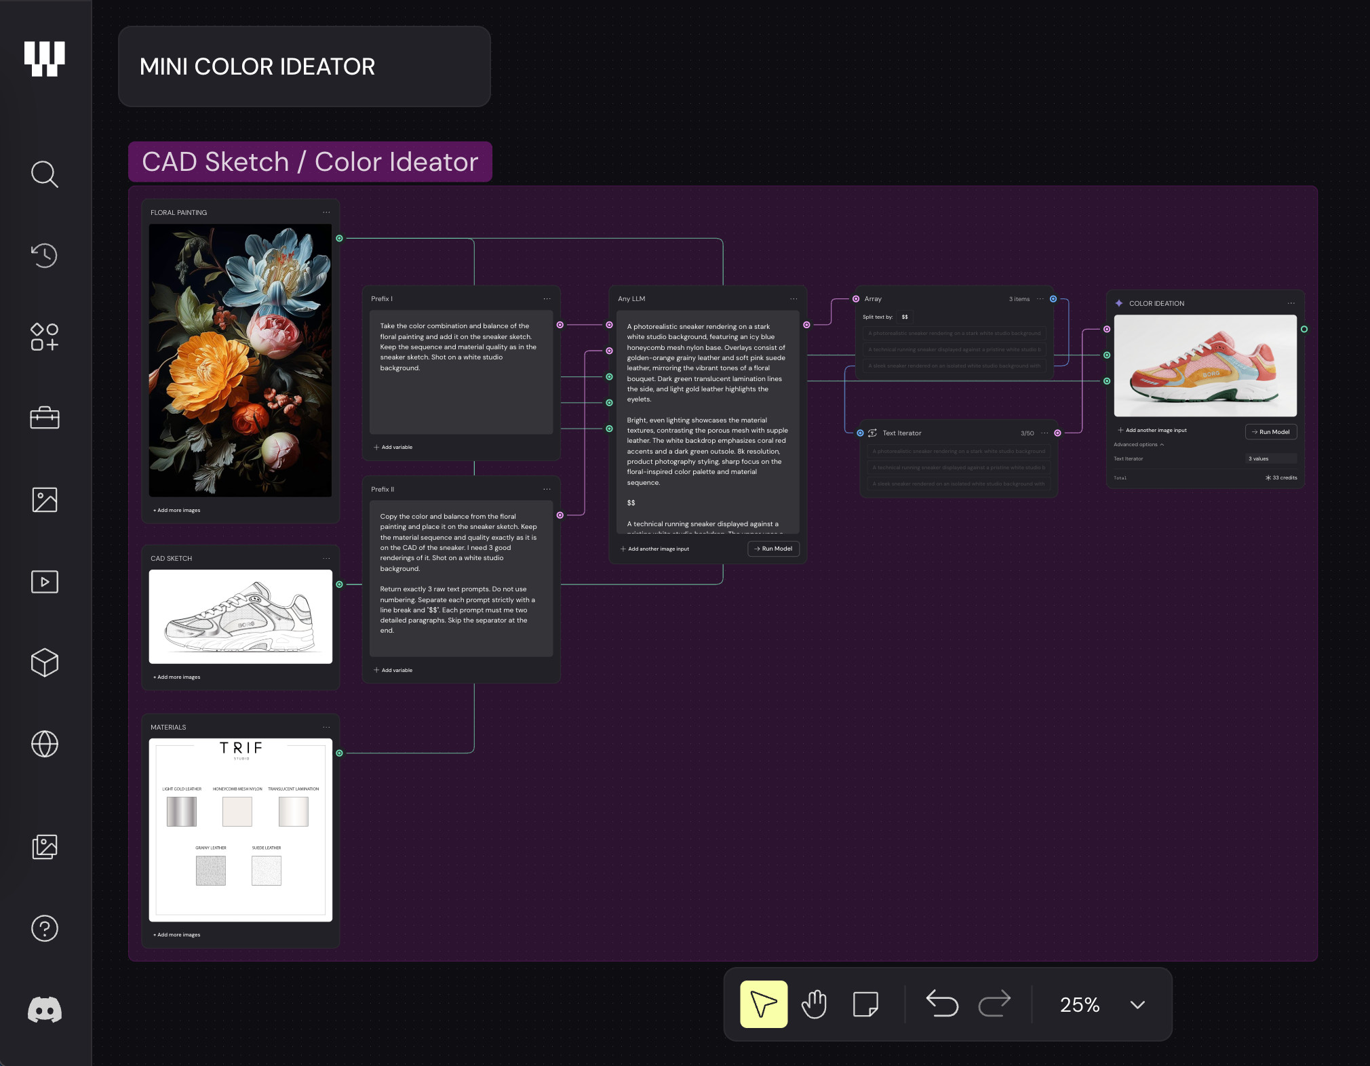The image size is (1370, 1066).
Task: Open the video play icon in sidebar
Action: click(x=45, y=582)
